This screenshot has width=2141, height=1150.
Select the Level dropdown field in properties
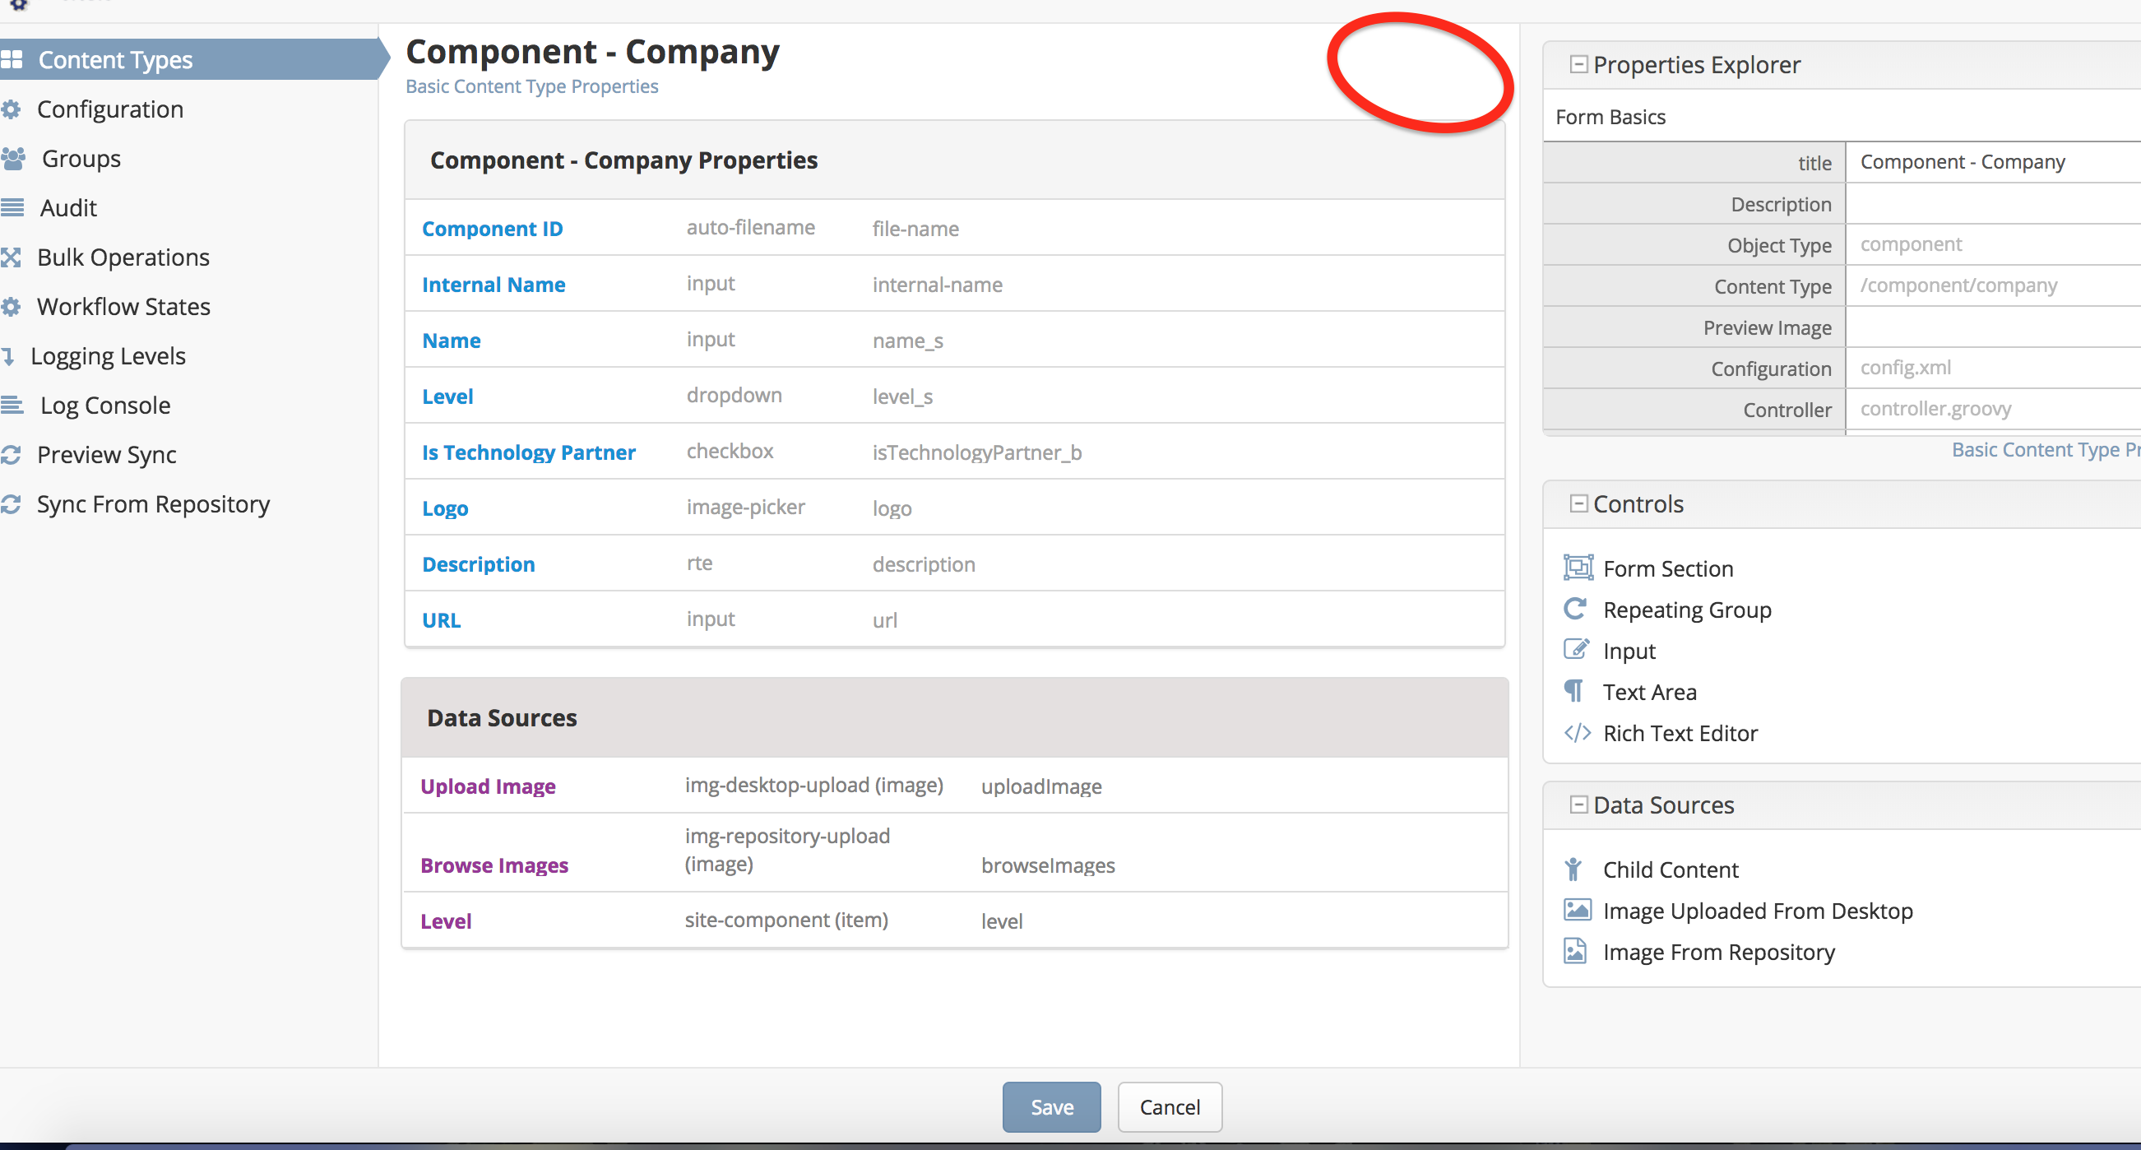954,396
